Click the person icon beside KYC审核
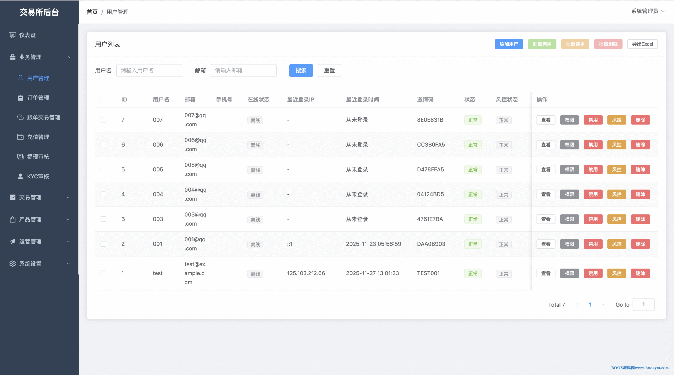Viewport: 674px width, 375px height. 20,176
